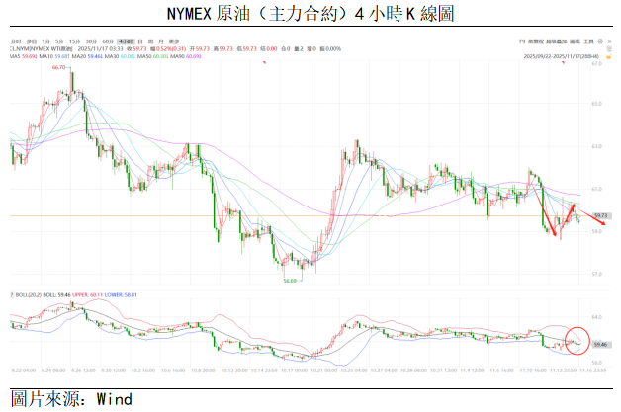Image resolution: width=621 pixels, height=412 pixels.
Task: Switch to the daily 日 chart
Action: click(136, 41)
